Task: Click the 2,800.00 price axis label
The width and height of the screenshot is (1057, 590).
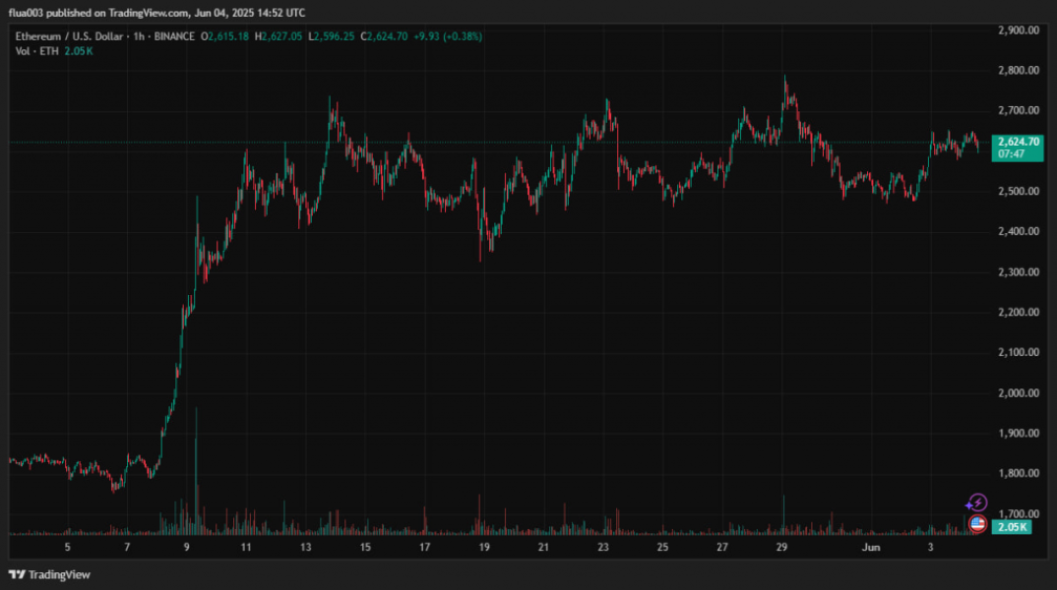Action: (x=1018, y=71)
